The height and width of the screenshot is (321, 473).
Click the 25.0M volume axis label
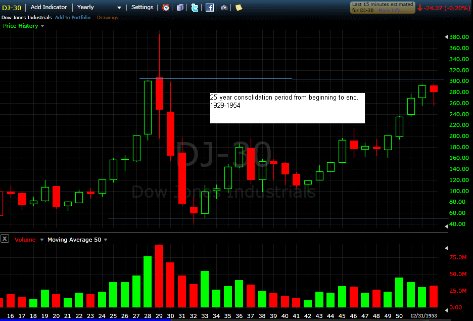click(x=458, y=291)
